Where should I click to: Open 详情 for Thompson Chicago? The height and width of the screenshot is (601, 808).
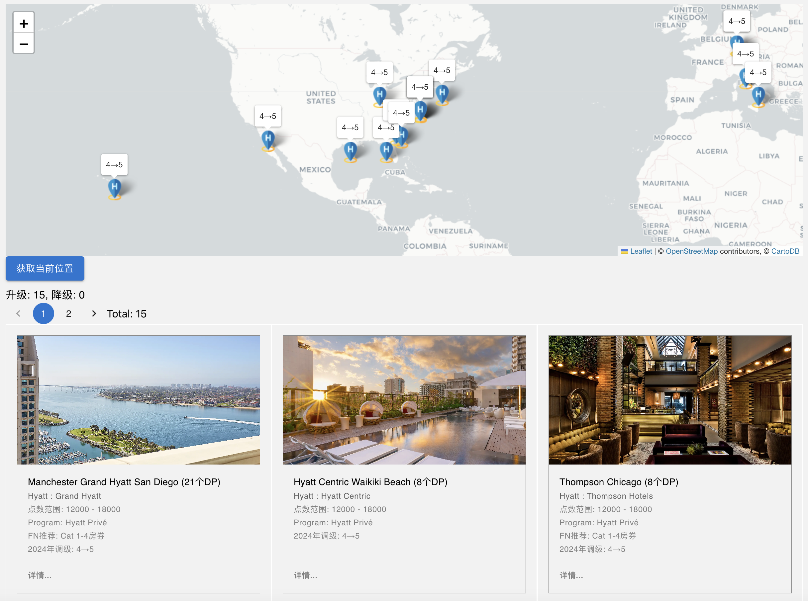571,575
